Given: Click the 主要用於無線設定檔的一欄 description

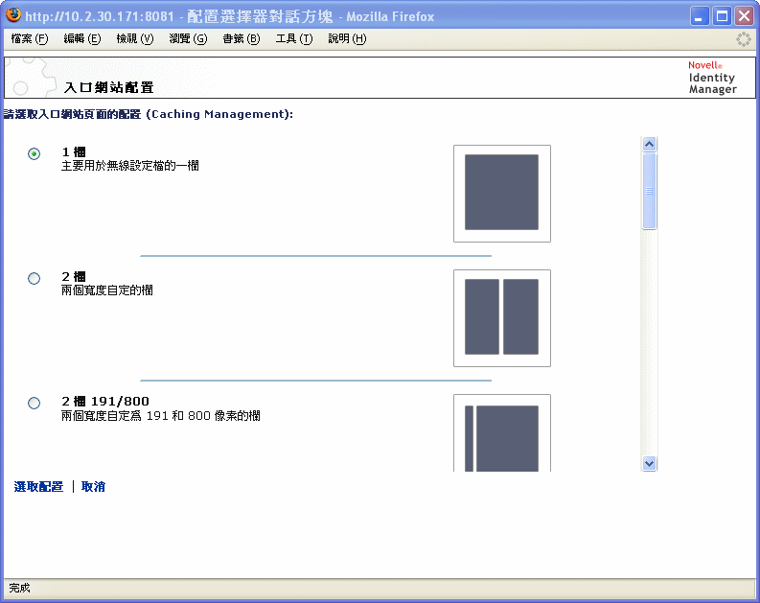Looking at the screenshot, I should [x=130, y=166].
